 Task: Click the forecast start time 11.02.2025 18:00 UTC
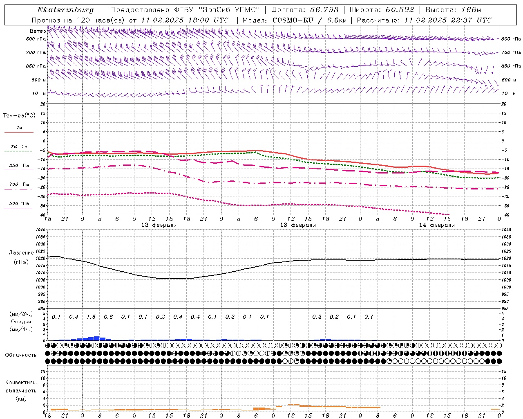[x=185, y=20]
